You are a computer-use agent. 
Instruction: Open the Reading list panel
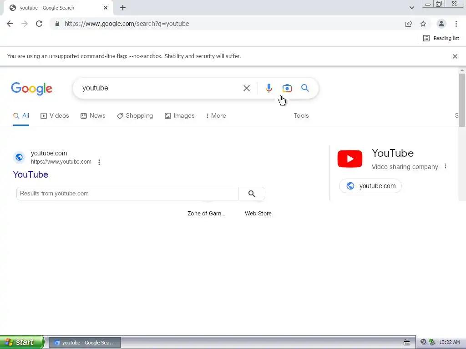tap(441, 38)
